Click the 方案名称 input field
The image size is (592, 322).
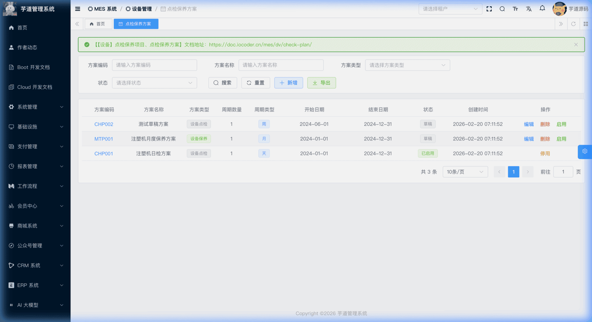pyautogui.click(x=281, y=65)
